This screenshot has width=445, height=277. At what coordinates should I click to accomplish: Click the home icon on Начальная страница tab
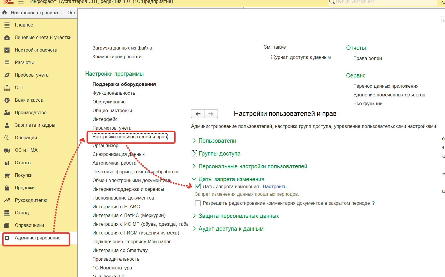[5, 13]
